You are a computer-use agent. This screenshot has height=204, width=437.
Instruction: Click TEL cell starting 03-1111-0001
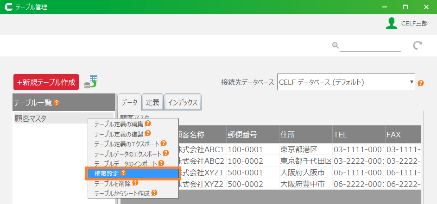pos(358,149)
